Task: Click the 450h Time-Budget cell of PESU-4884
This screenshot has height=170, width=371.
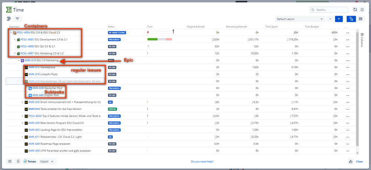Action: 335,33
